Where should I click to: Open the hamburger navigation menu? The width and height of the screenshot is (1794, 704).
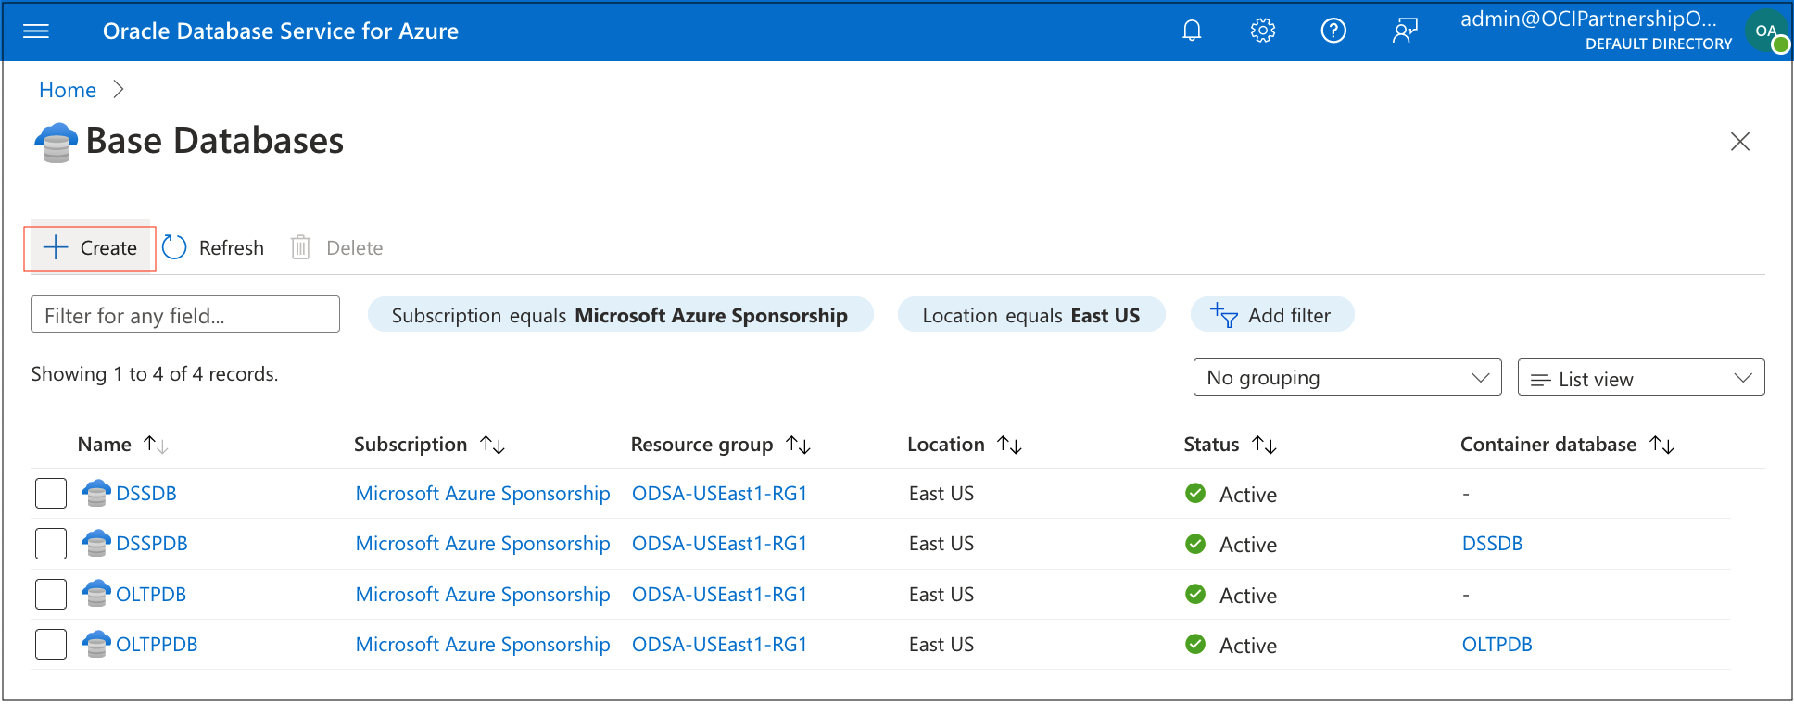coord(36,31)
